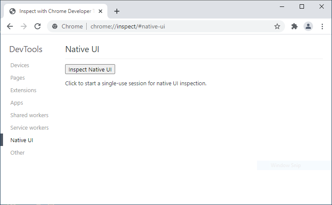Viewport: 332px width, 205px height.
Task: Show the Shared workers section
Action: pos(29,115)
